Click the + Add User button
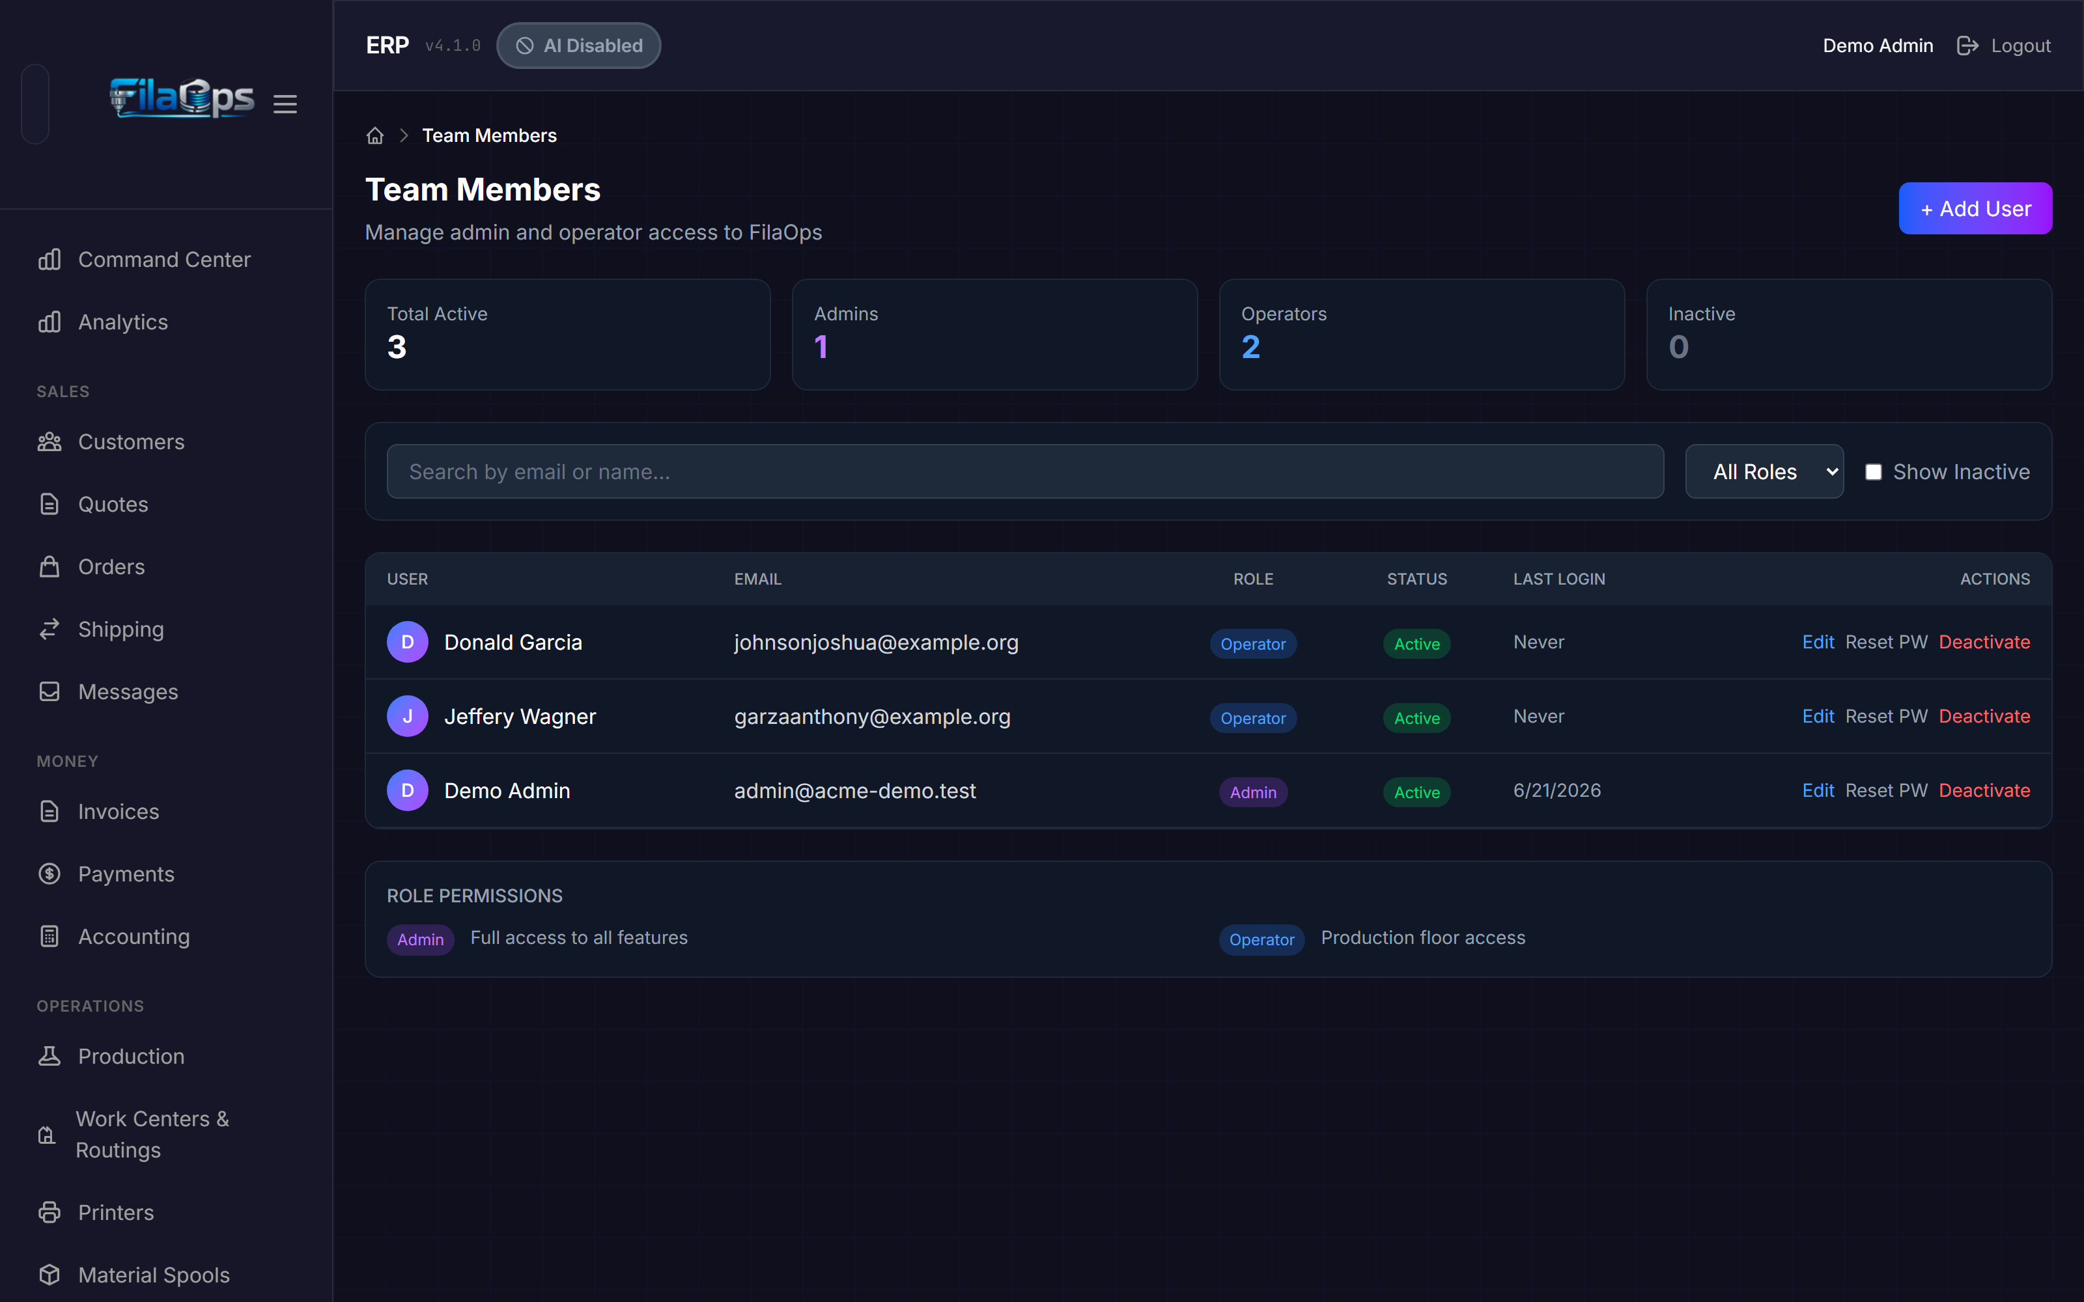 1975,208
